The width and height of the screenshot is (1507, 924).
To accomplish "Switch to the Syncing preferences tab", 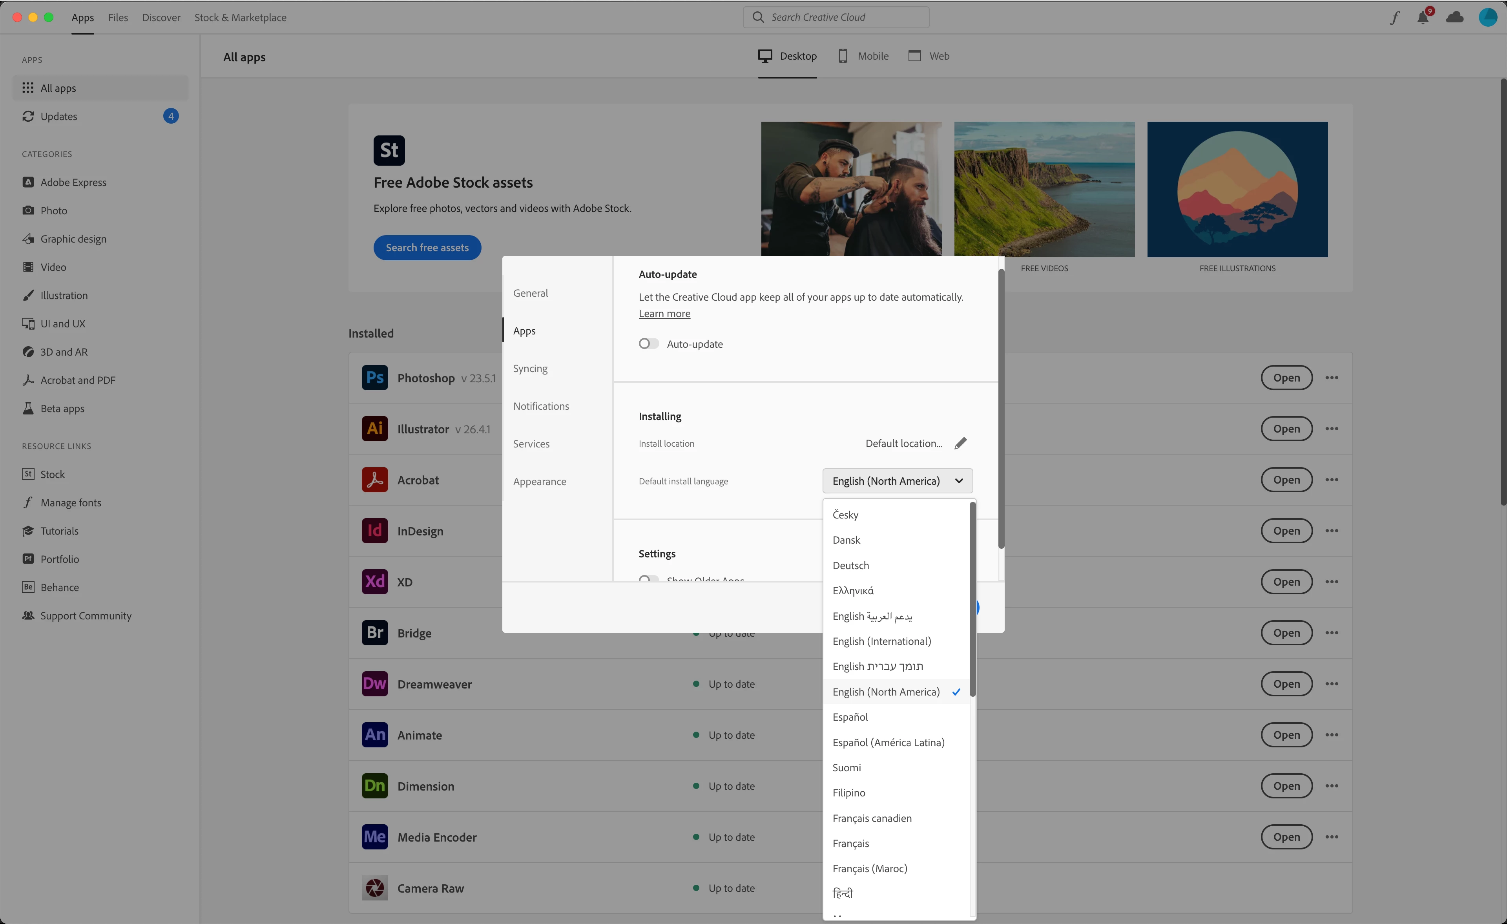I will tap(530, 368).
